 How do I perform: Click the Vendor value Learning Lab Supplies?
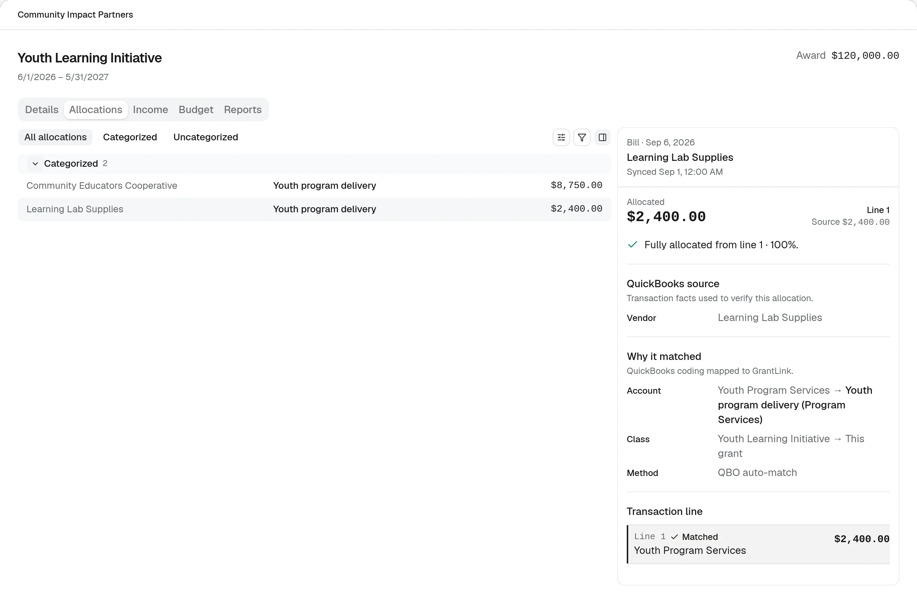[769, 317]
